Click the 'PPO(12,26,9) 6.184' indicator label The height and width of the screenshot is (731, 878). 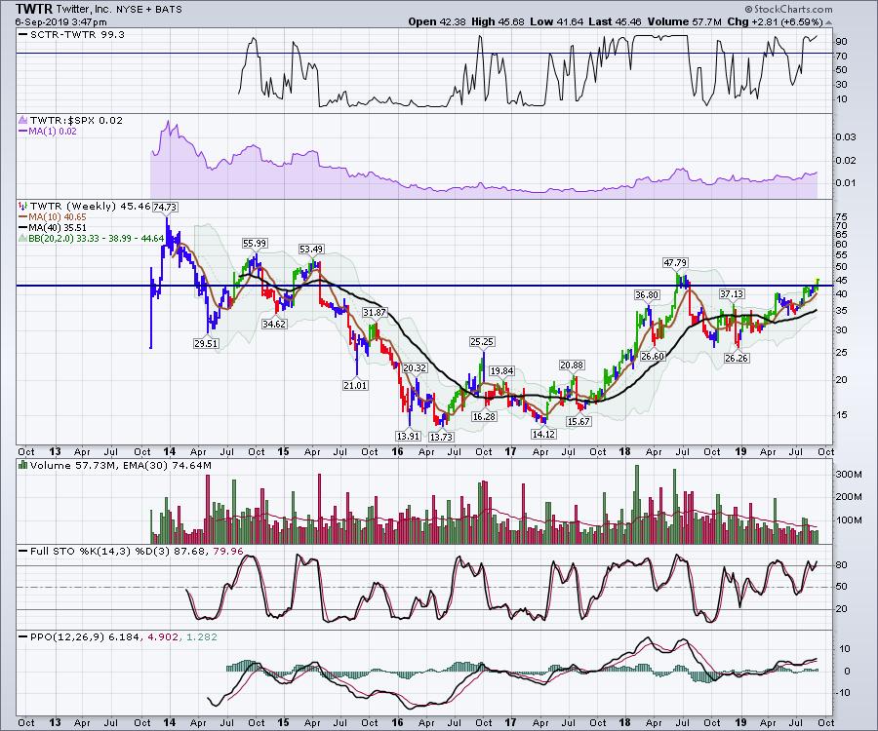[84, 637]
